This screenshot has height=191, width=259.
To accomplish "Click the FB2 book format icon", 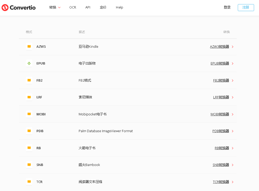I will tap(29, 80).
